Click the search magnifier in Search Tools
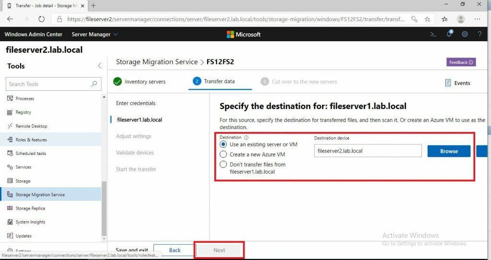 (94, 84)
